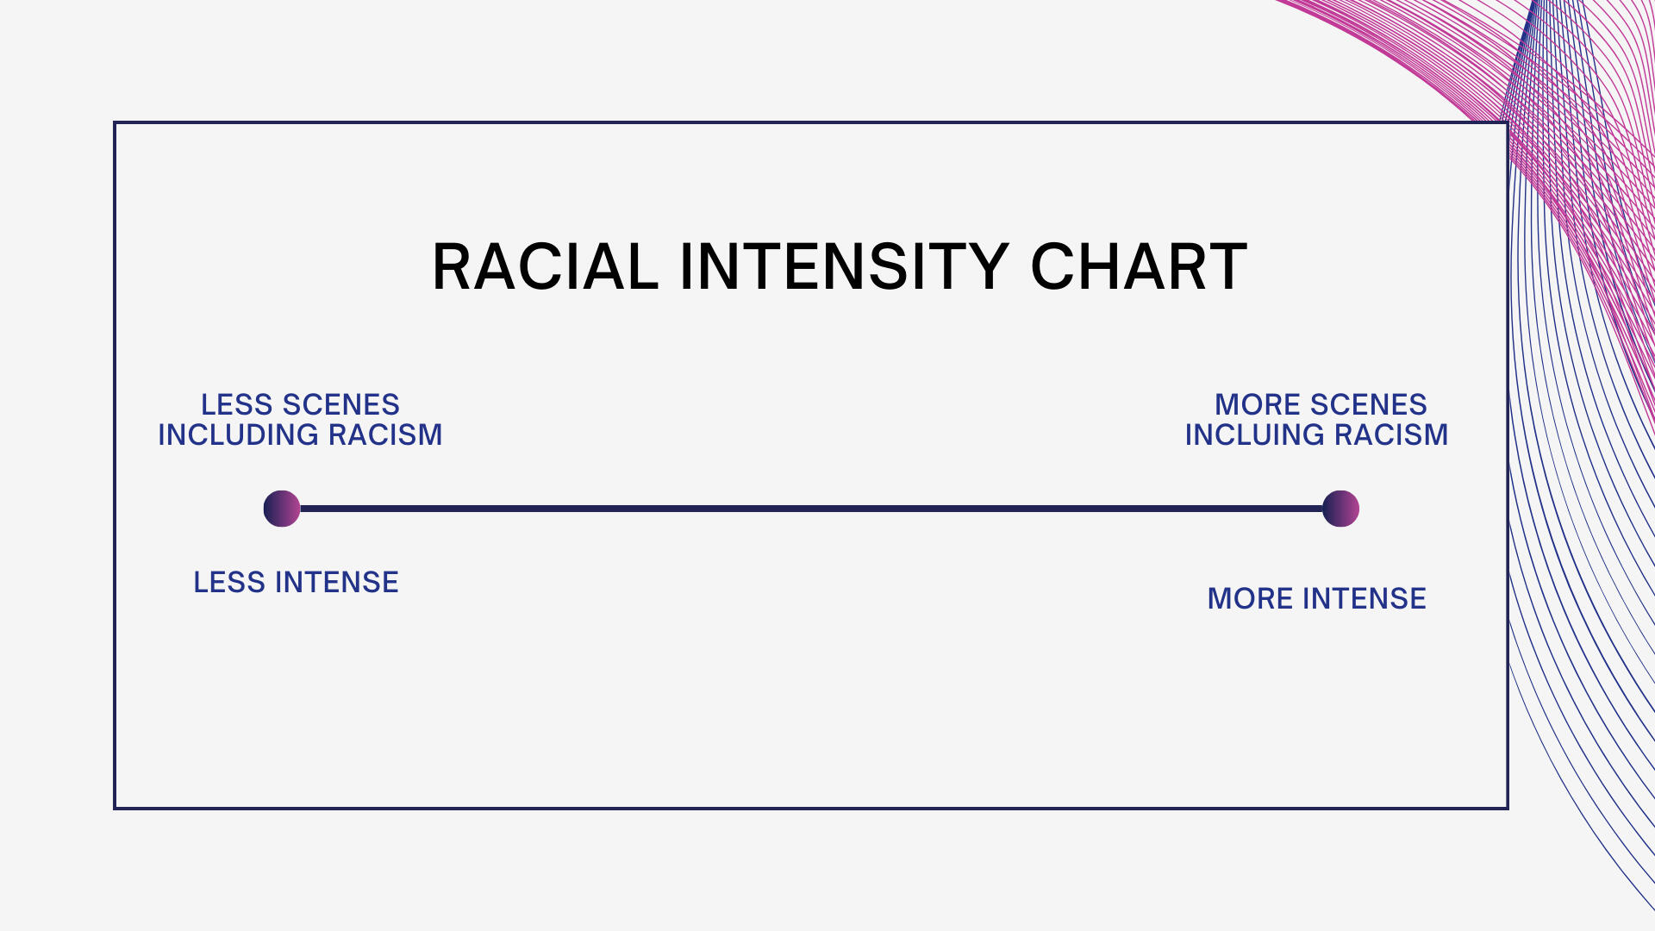Click the word "CHART" in the title

[x=1139, y=267]
